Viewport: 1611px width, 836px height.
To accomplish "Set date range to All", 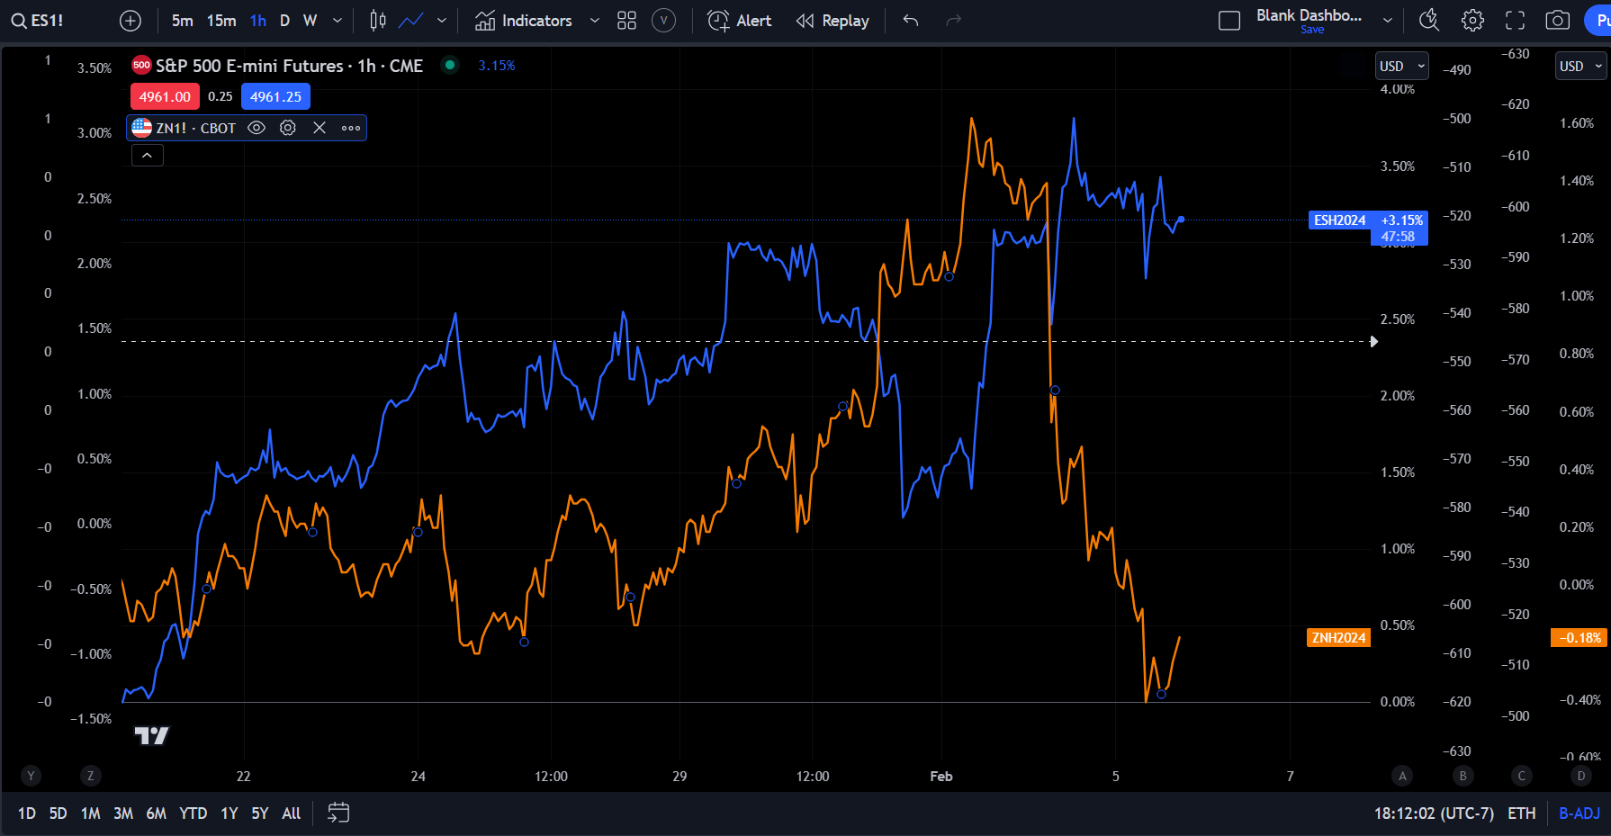I will (x=292, y=814).
